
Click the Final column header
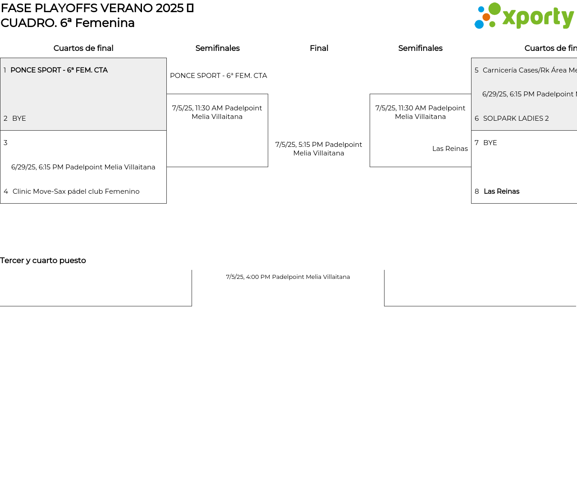[319, 48]
